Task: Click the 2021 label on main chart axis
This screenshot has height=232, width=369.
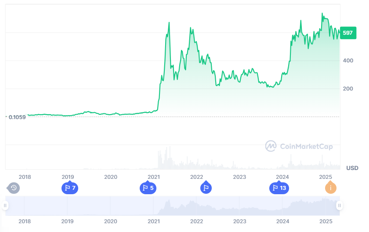Action: tap(154, 177)
